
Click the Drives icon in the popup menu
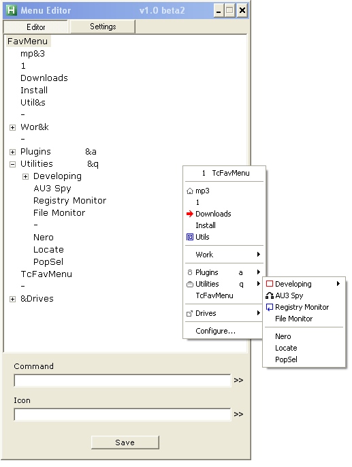pos(189,313)
